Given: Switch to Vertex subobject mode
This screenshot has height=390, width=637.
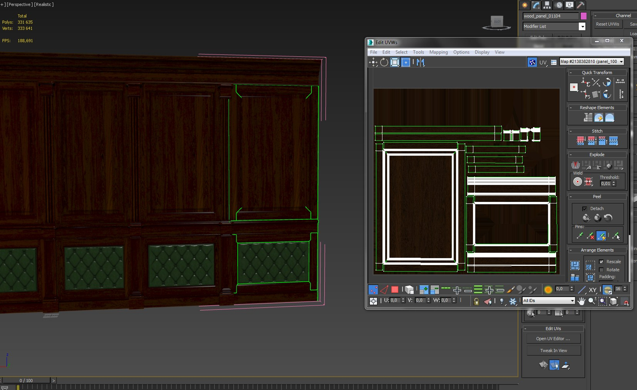Looking at the screenshot, I should [373, 290].
